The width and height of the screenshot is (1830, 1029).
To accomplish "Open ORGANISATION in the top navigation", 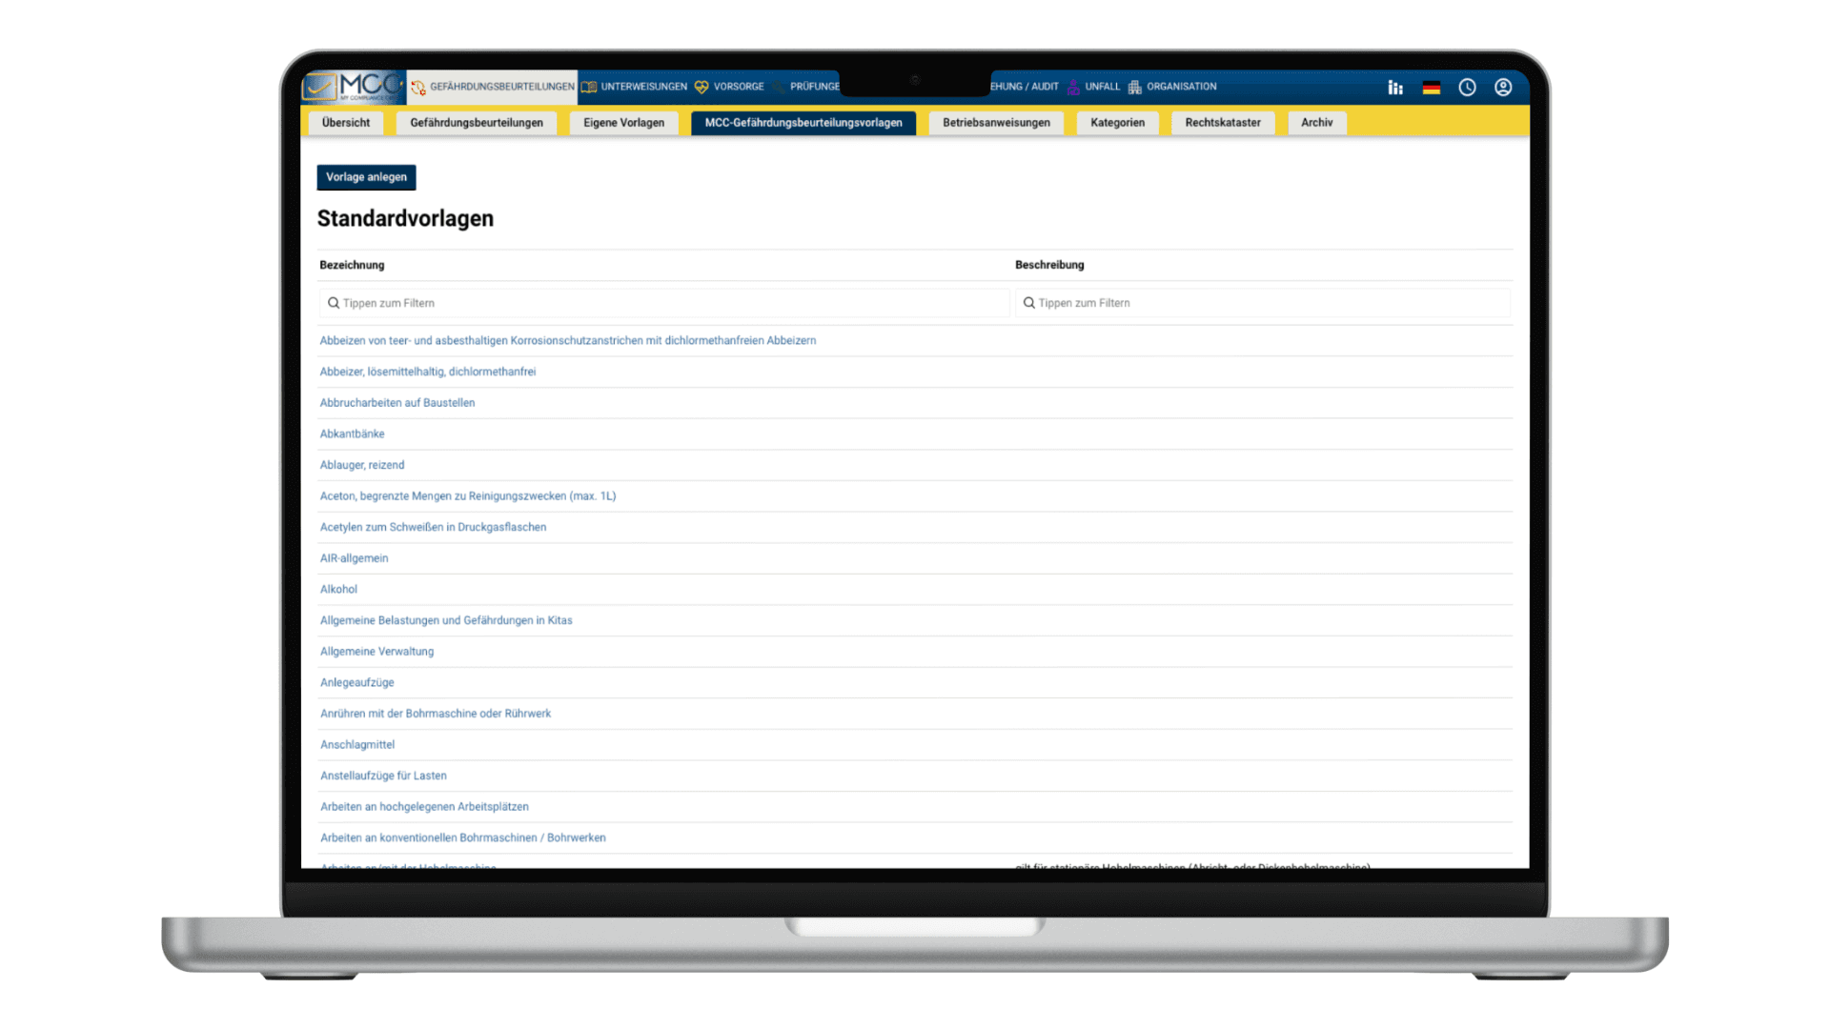I will coord(1182,87).
